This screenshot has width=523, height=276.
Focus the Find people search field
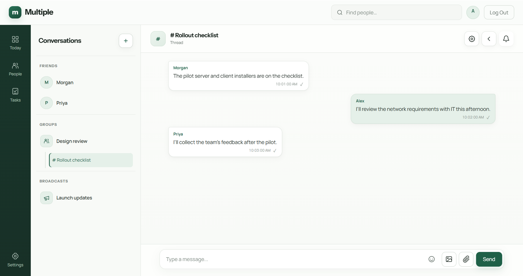[397, 12]
